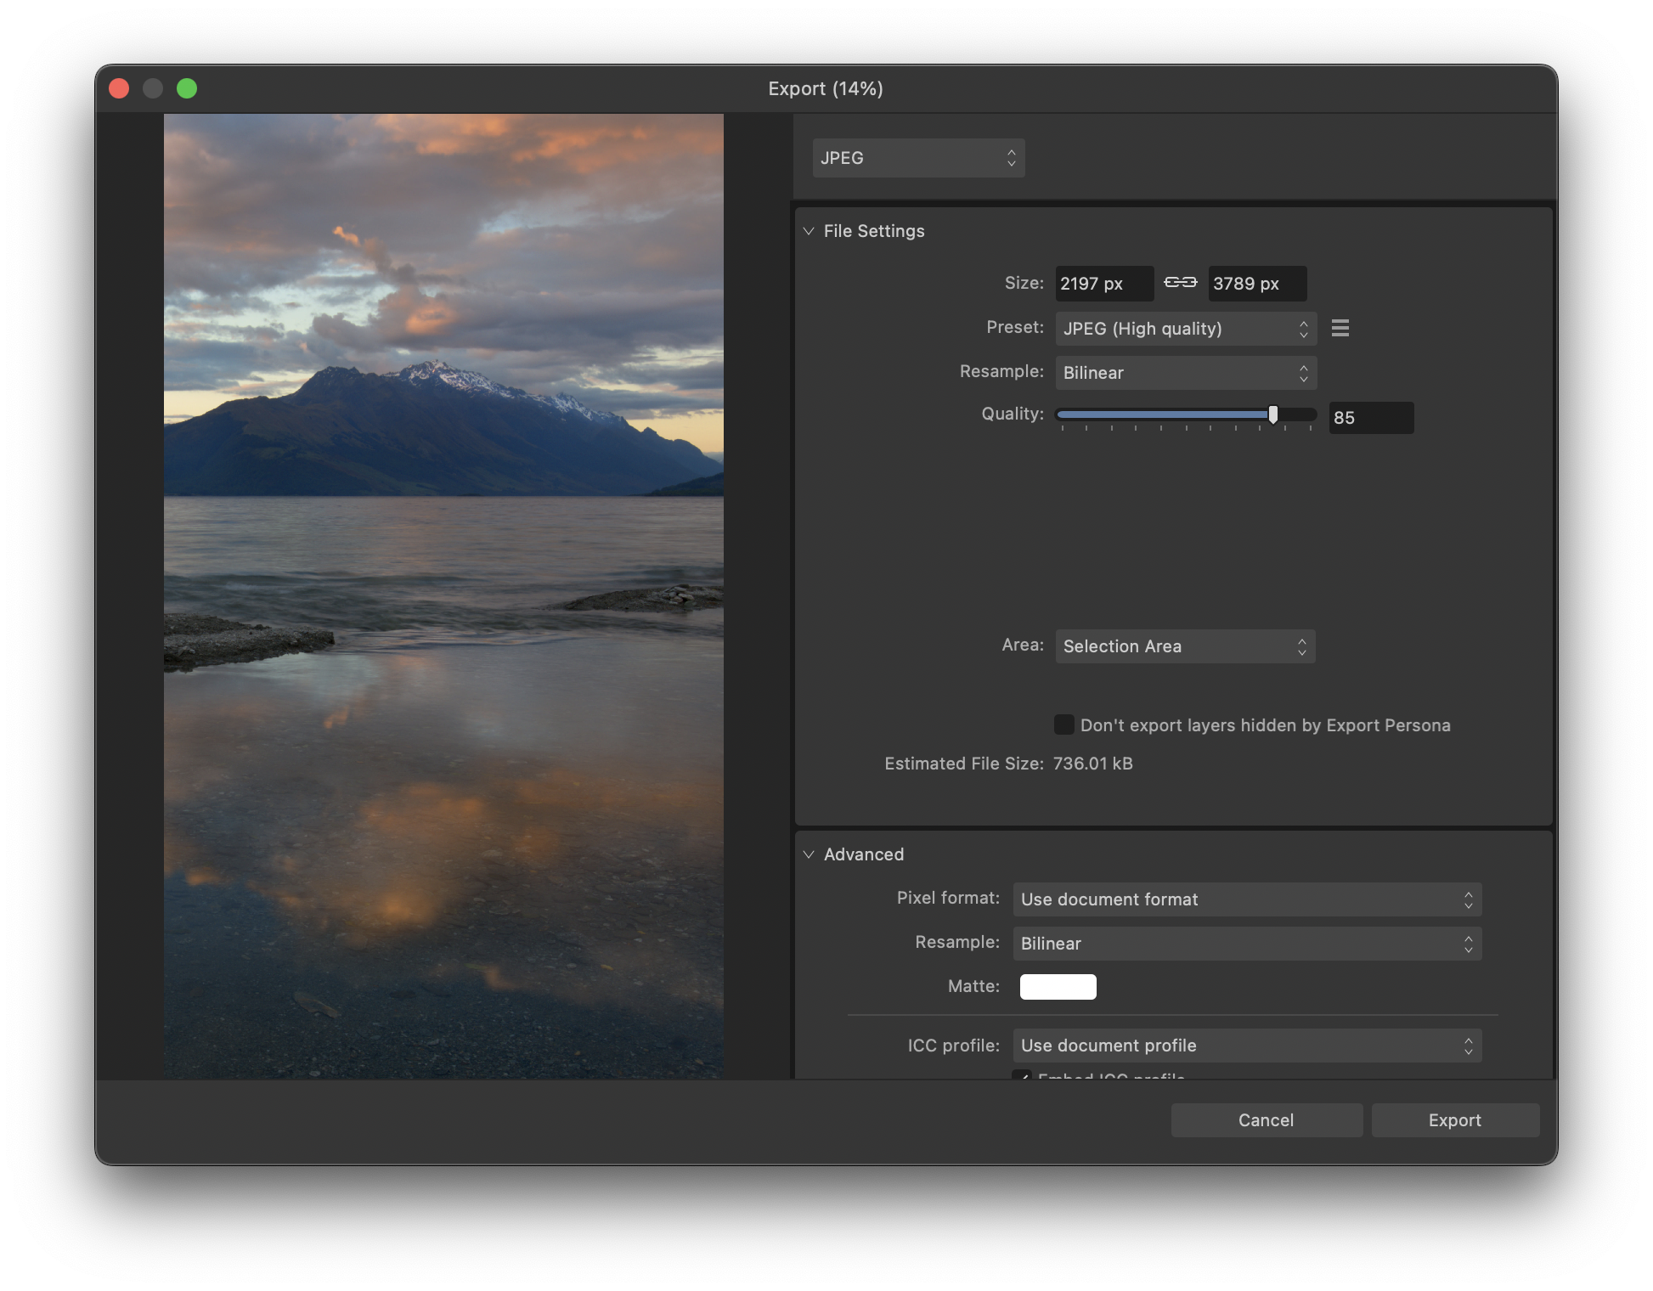Click the Cancel button
The width and height of the screenshot is (1653, 1291).
1266,1120
